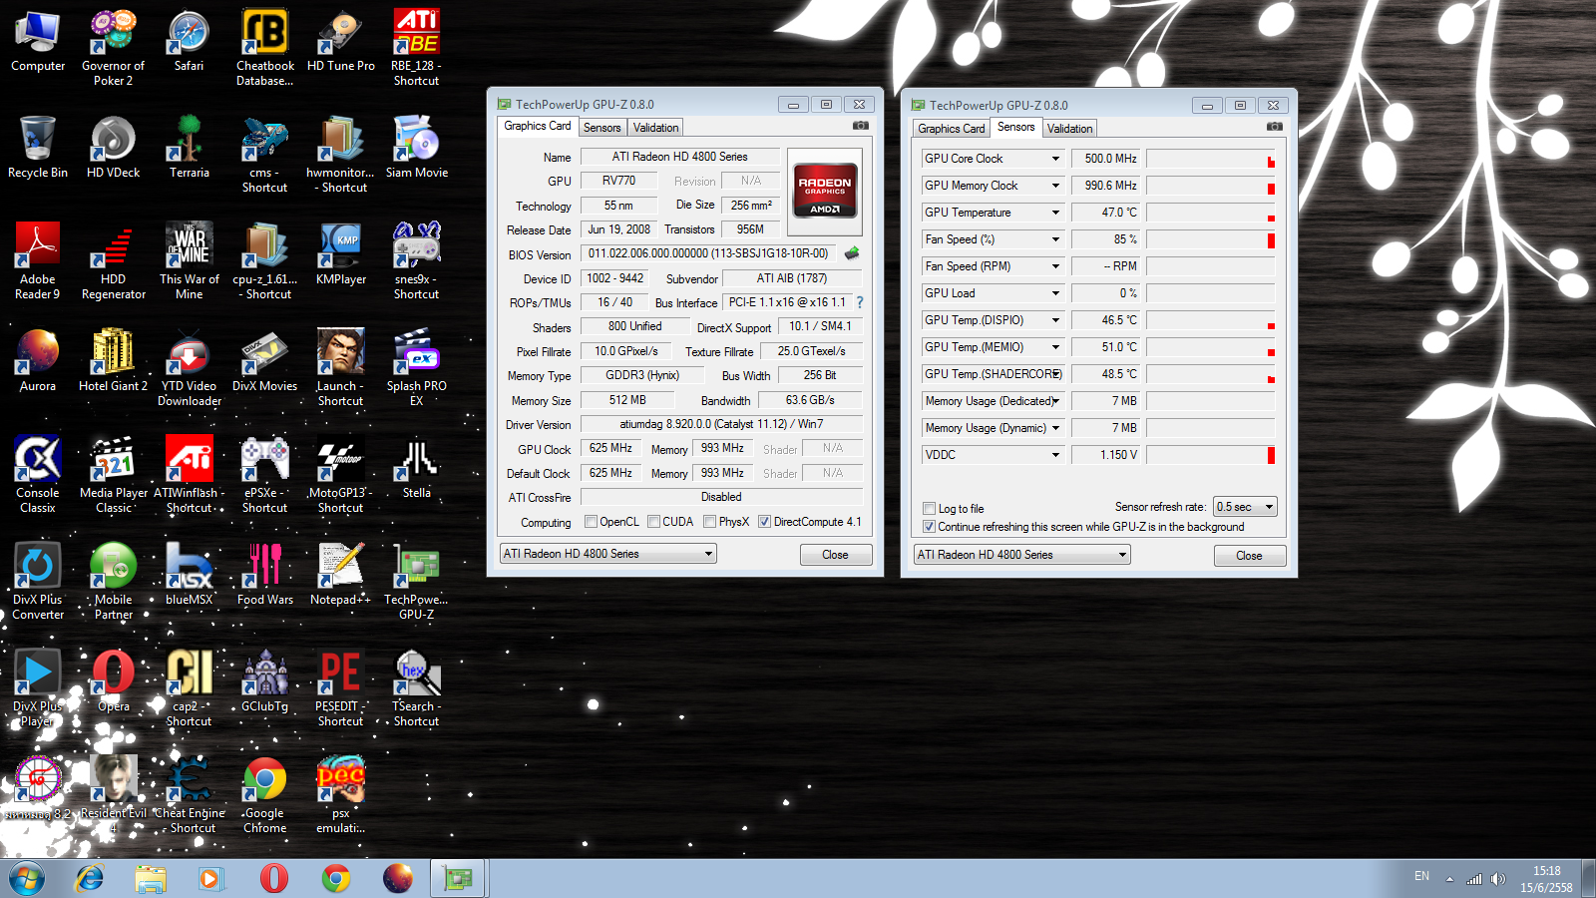Open the Notepad++ desktop icon
This screenshot has height=898, width=1596.
341,574
